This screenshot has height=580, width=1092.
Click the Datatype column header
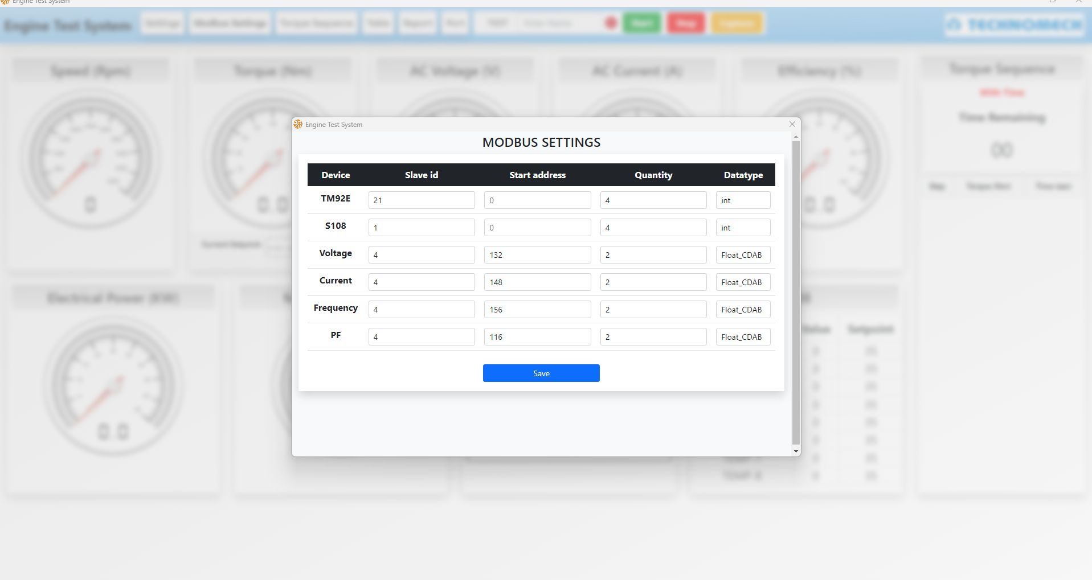click(x=743, y=175)
